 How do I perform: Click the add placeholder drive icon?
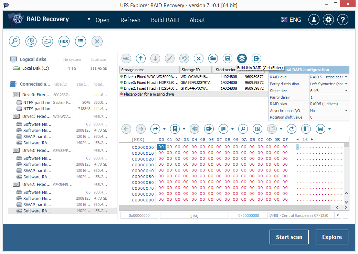click(126, 58)
